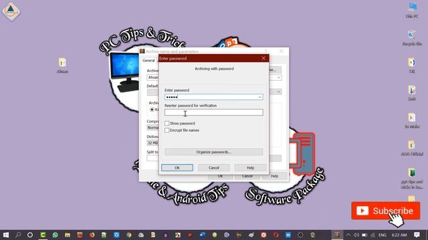
Task: Expand the Enter password dropdown arrow
Action: coord(259,97)
